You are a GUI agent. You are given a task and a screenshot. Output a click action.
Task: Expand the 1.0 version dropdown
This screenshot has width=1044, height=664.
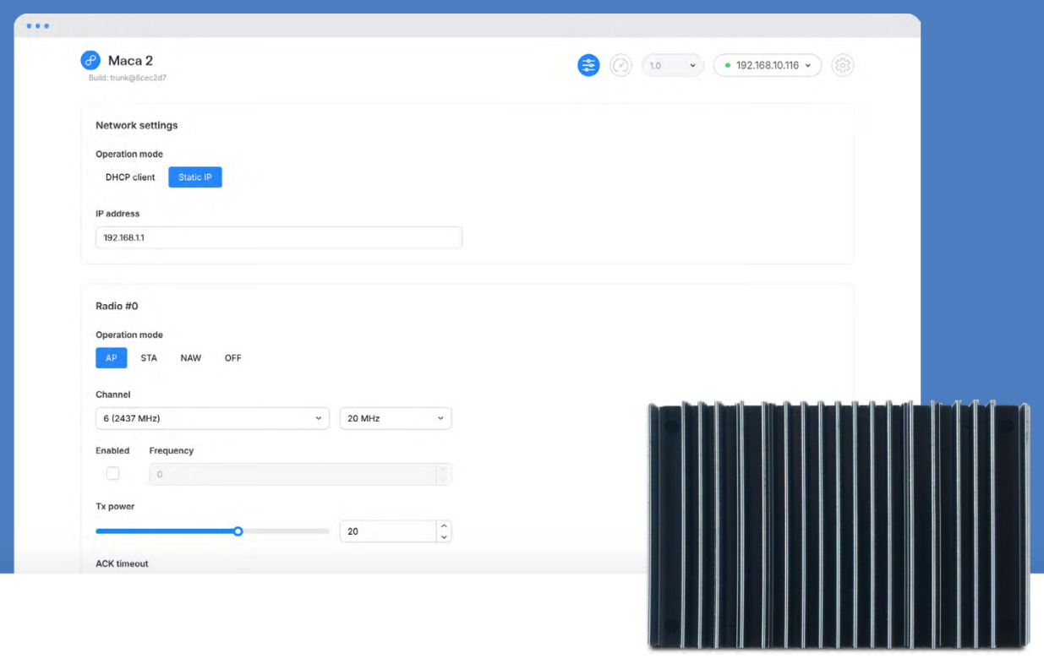[x=673, y=65]
